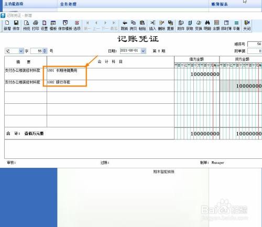The height and width of the screenshot is (227, 262).
Task: Click the first row debit amount 100000000
Action: point(205,74)
